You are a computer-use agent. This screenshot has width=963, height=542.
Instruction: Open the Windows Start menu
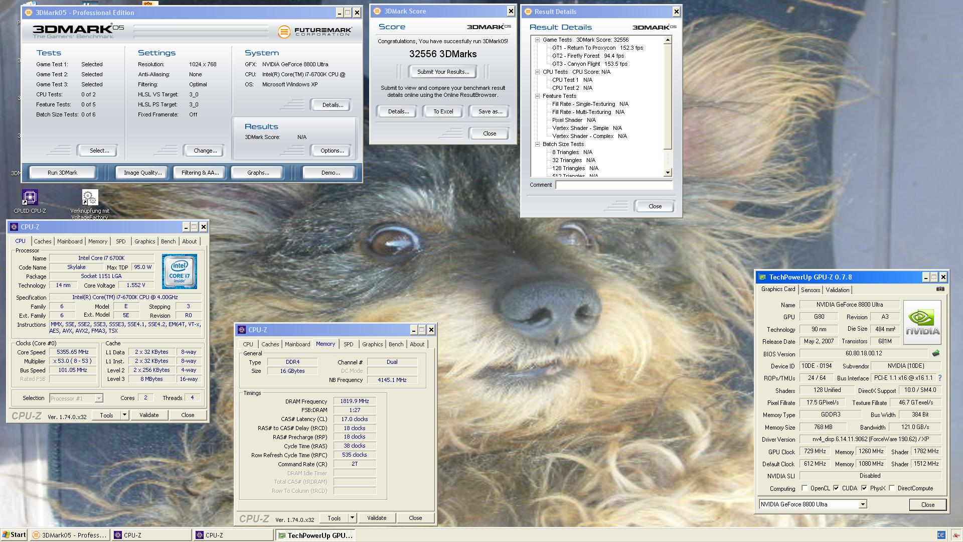point(14,534)
